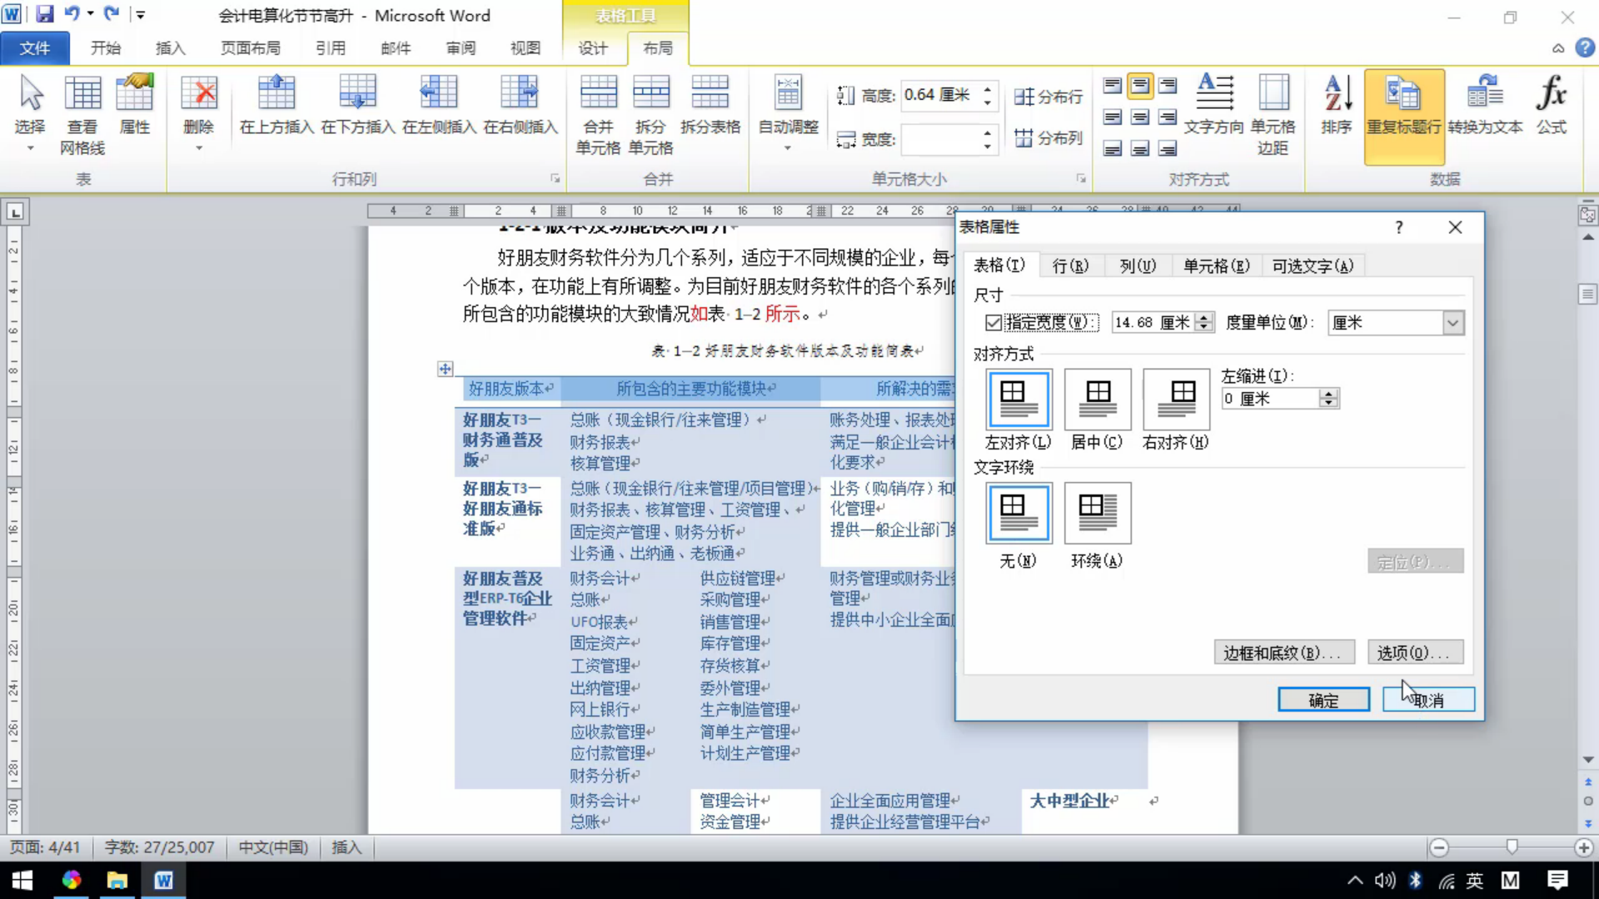The height and width of the screenshot is (899, 1599).
Task: Select 环绕 text wrapping option
Action: [x=1097, y=514]
